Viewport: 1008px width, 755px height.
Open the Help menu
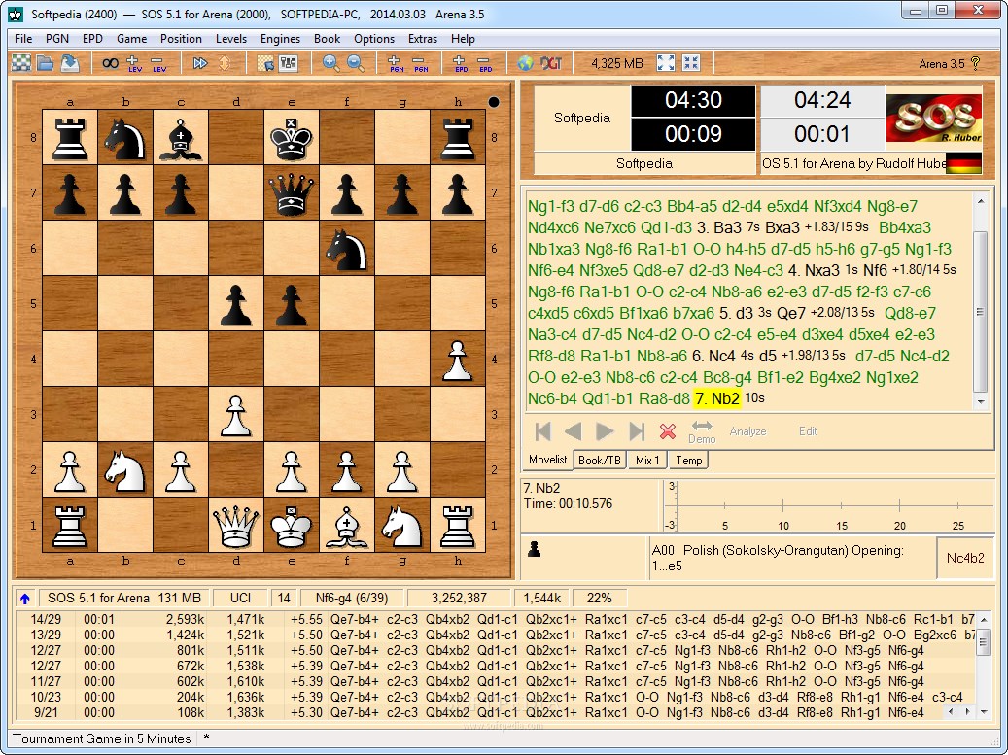[463, 39]
